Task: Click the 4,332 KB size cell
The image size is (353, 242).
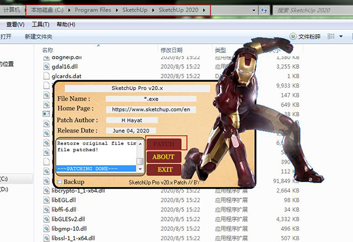Action: click(x=288, y=219)
